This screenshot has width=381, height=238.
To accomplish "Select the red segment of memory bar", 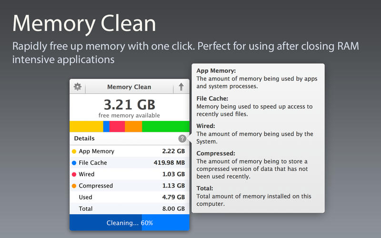I will click(117, 126).
